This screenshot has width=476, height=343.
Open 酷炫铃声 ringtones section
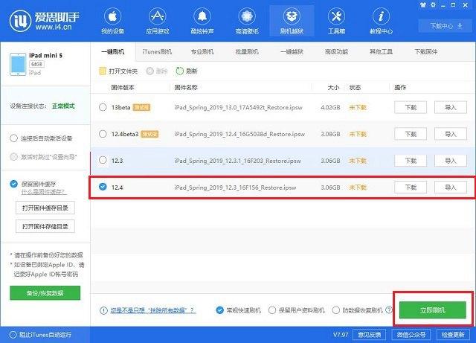202,21
